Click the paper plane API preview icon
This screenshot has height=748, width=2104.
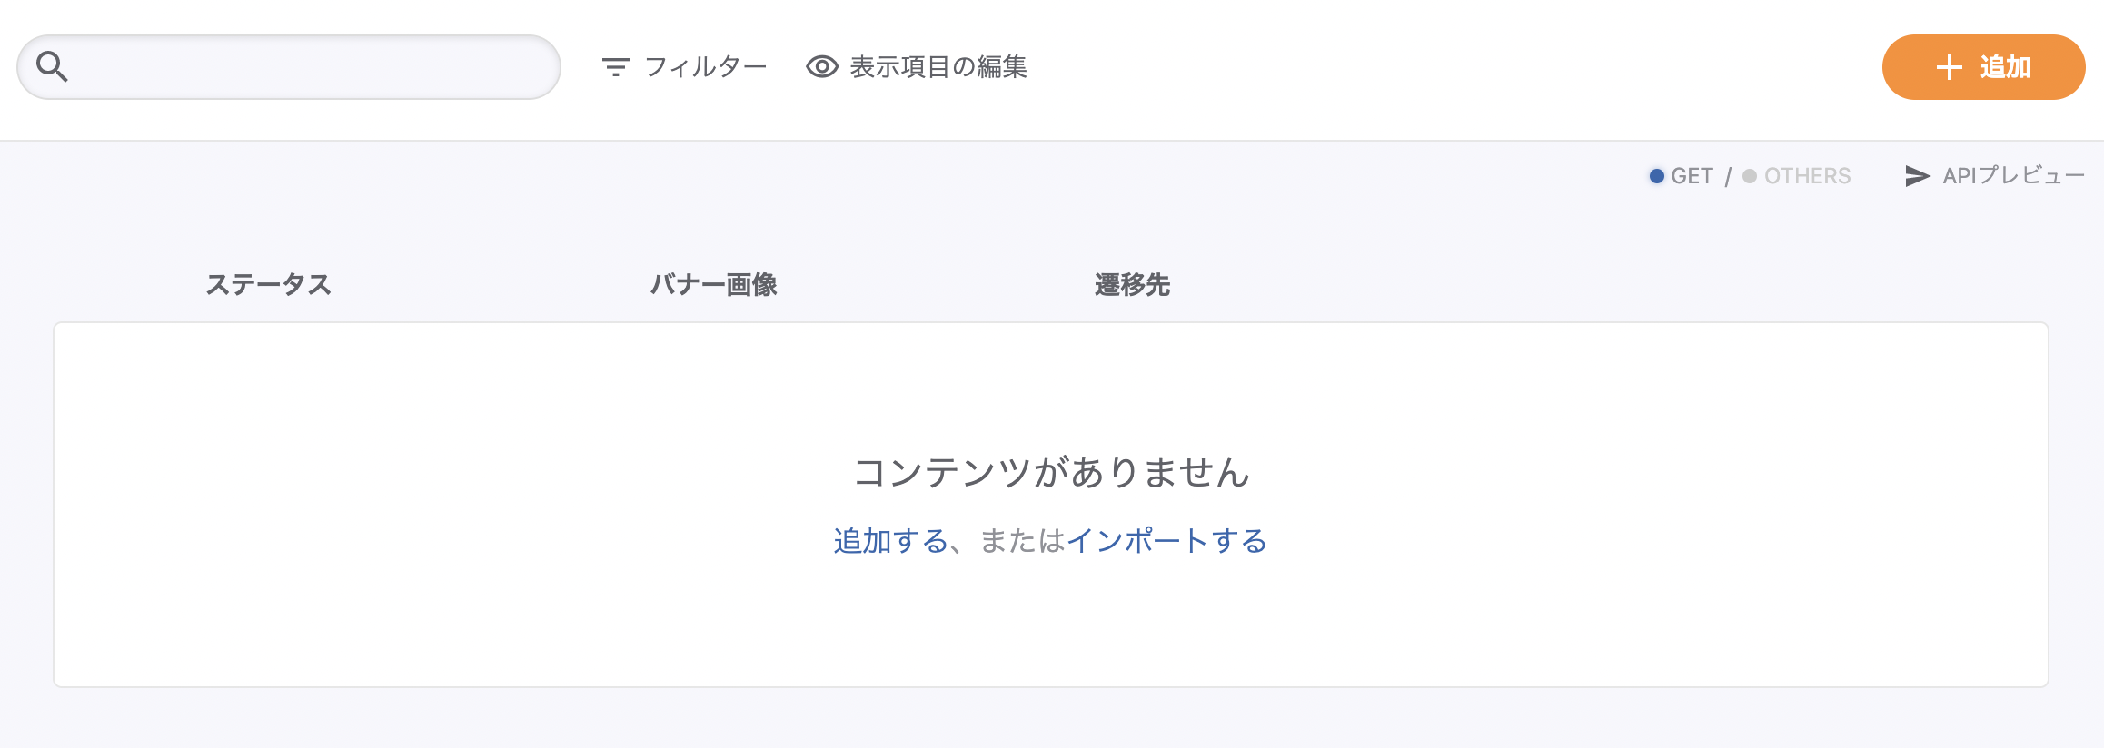tap(1917, 176)
